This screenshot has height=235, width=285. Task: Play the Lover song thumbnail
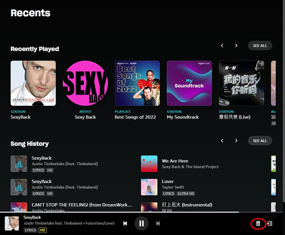[x=149, y=187]
